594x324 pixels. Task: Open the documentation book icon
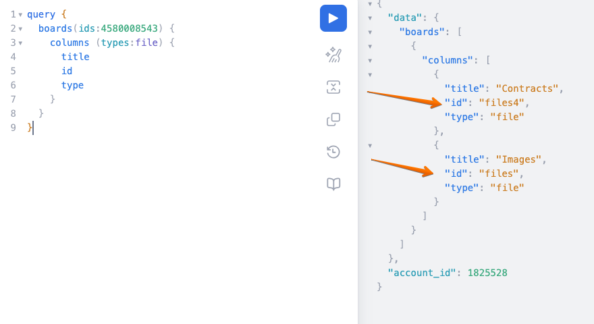point(333,184)
